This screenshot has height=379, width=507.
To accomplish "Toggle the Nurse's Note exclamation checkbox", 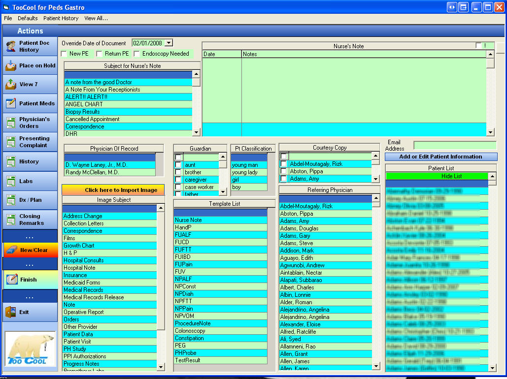I will pyautogui.click(x=478, y=46).
